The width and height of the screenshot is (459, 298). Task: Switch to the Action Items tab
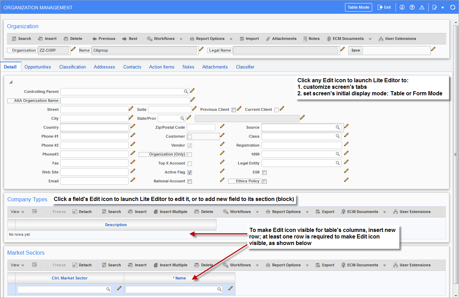[162, 67]
